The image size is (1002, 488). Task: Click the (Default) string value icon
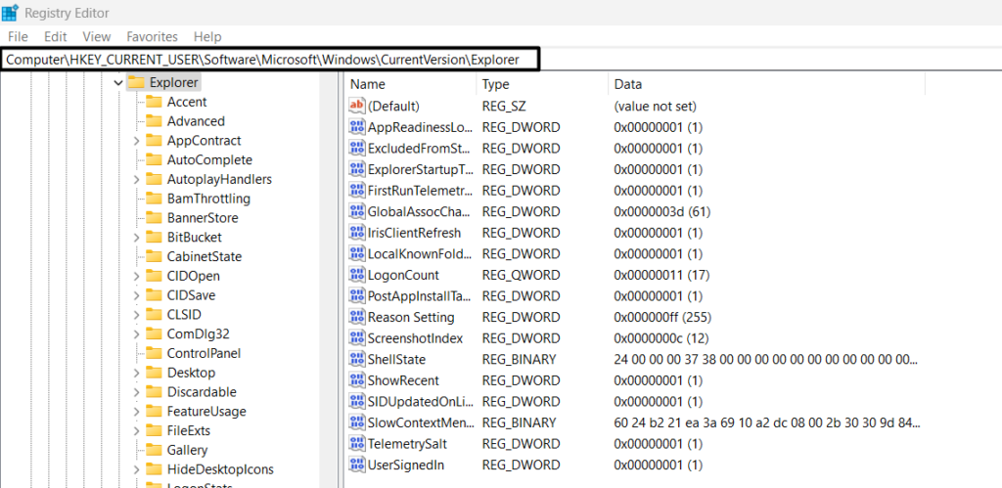click(357, 106)
